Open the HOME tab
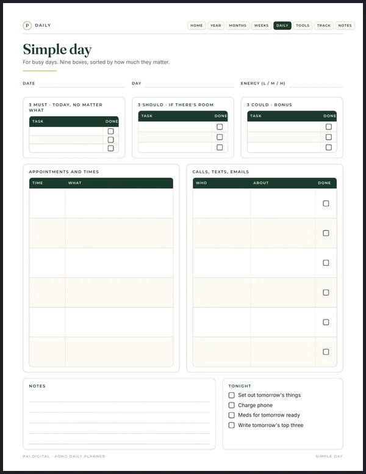This screenshot has height=474, width=366. click(196, 26)
